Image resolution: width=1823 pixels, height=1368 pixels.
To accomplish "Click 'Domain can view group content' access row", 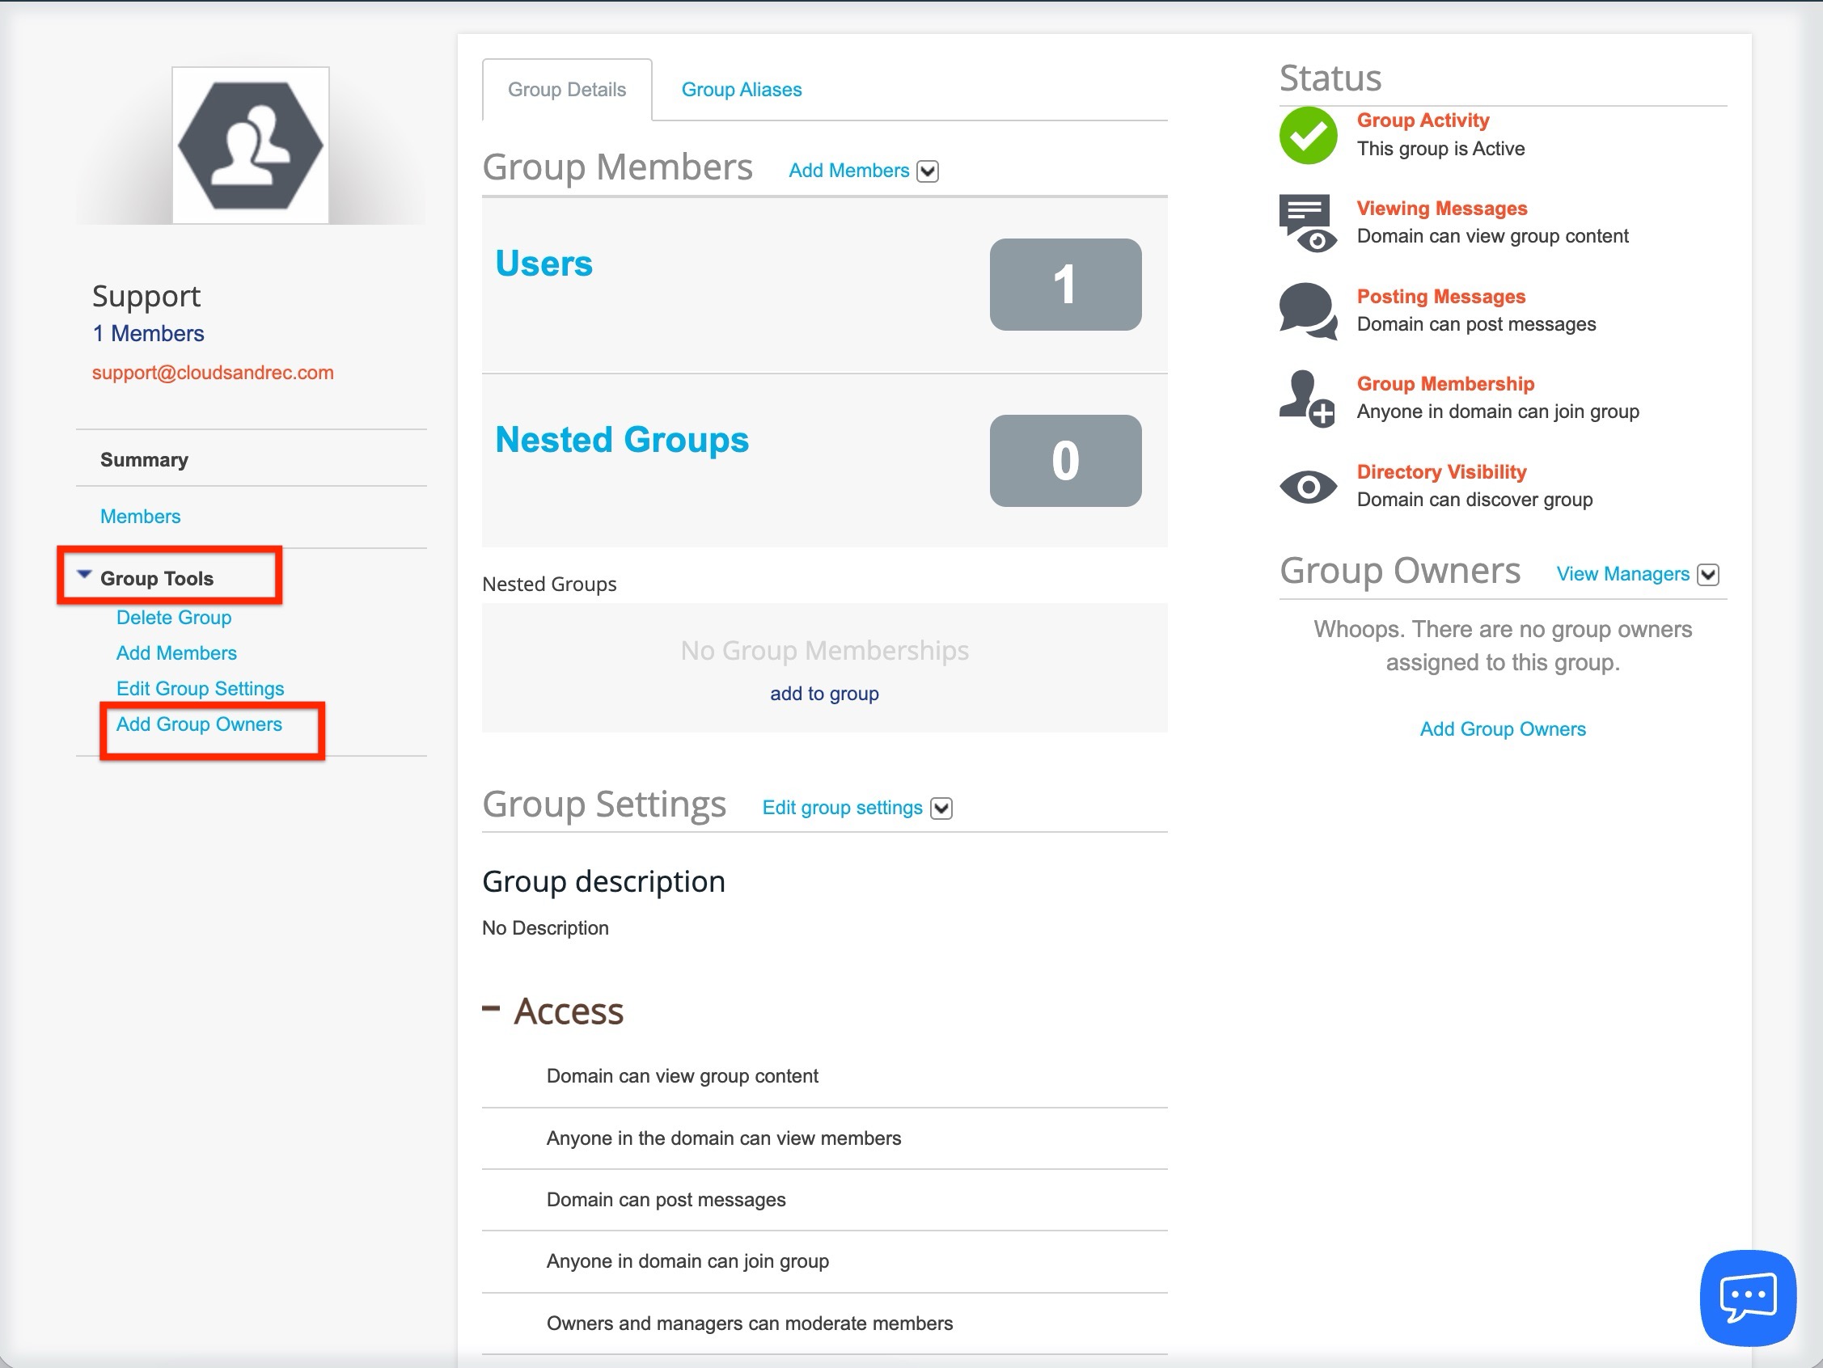I will [x=683, y=1076].
